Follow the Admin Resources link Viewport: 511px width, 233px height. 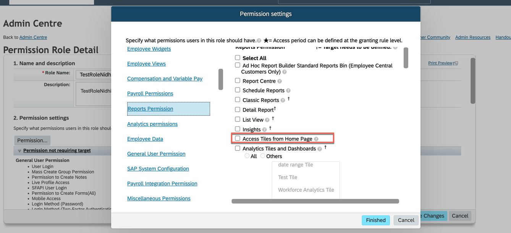pyautogui.click(x=473, y=37)
